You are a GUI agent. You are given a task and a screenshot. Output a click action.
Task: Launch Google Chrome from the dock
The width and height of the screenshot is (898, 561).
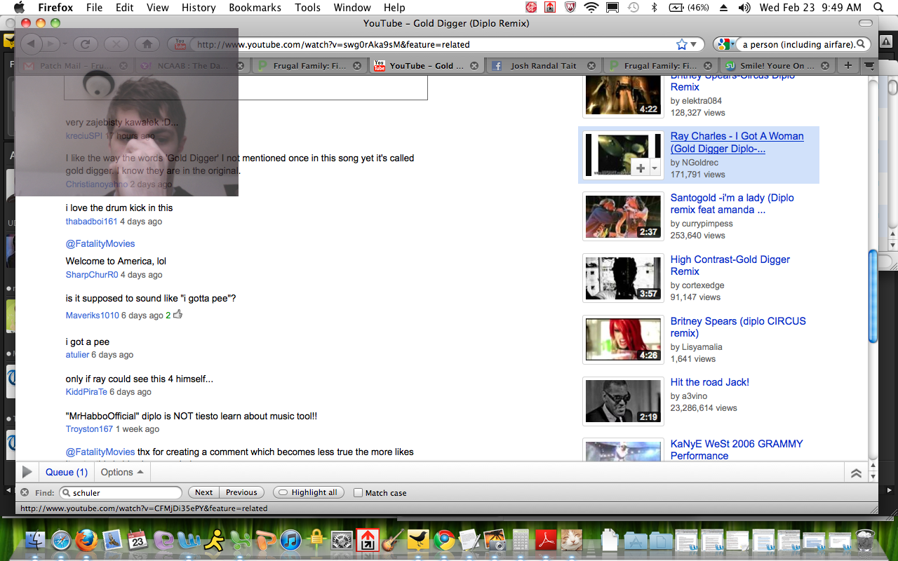[x=443, y=540]
